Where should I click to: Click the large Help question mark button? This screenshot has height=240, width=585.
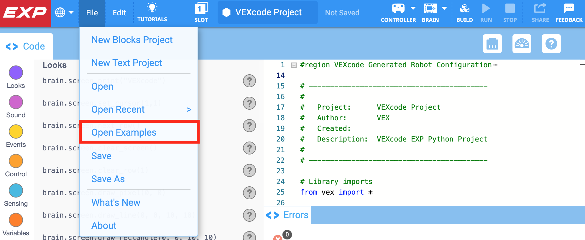551,44
